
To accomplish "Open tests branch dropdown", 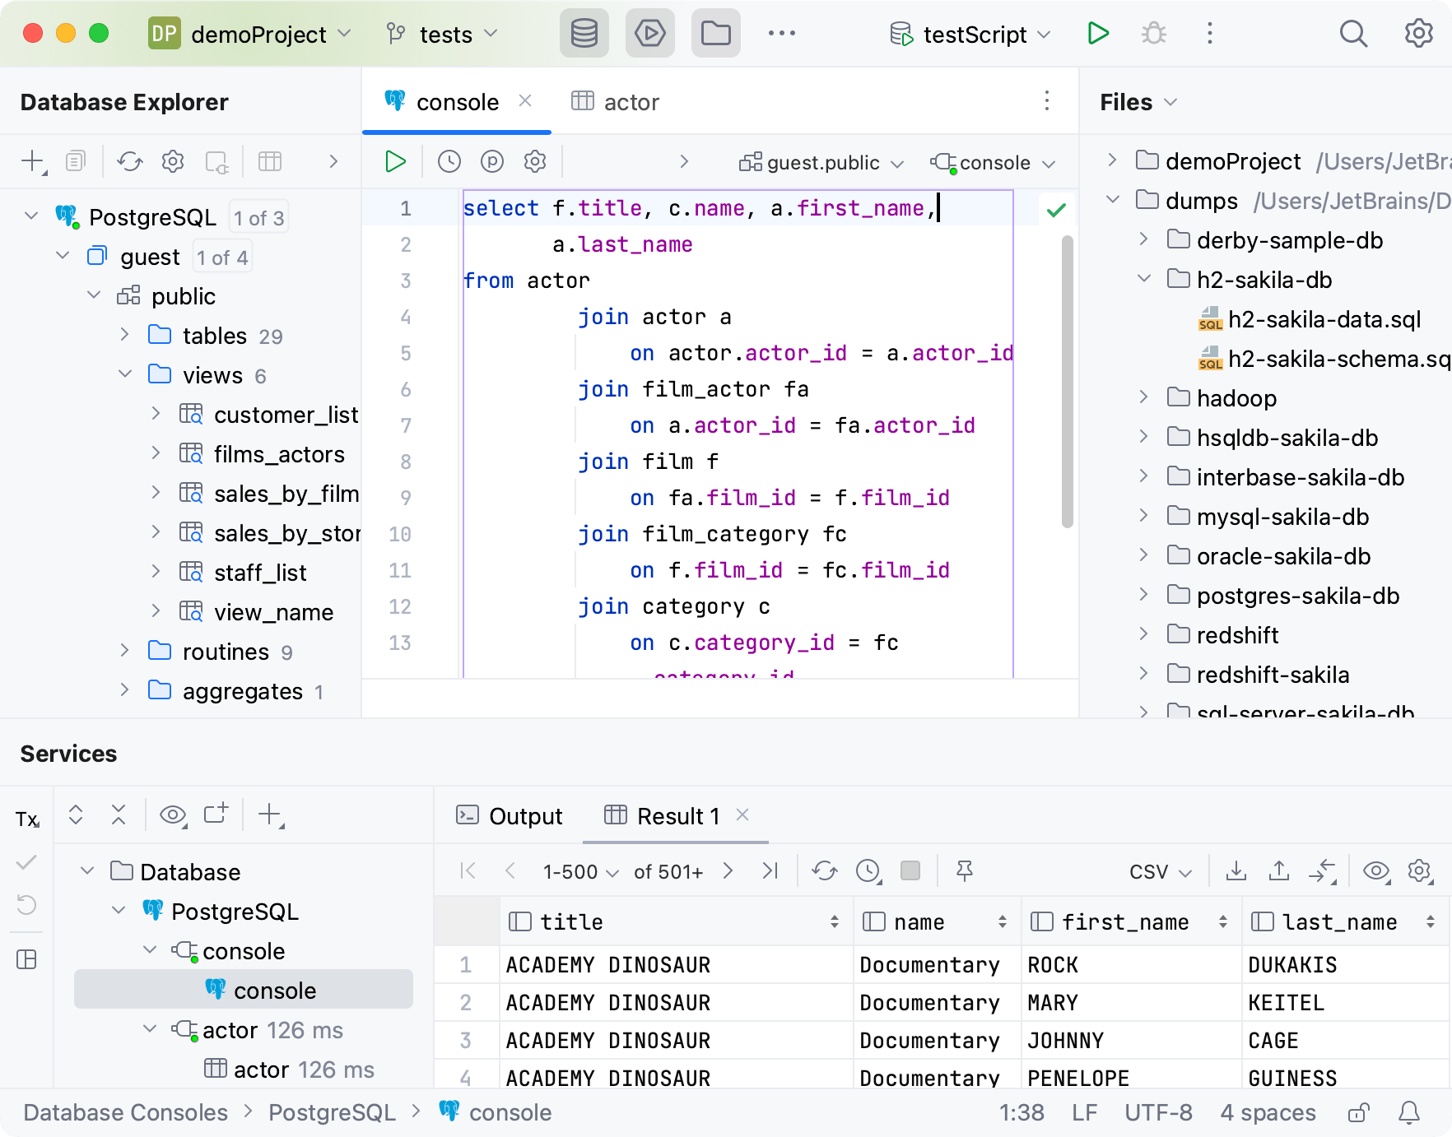I will click(443, 34).
